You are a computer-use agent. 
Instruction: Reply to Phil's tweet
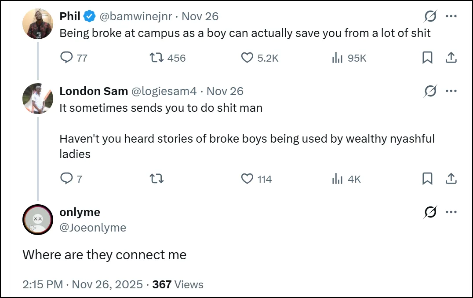(x=66, y=58)
